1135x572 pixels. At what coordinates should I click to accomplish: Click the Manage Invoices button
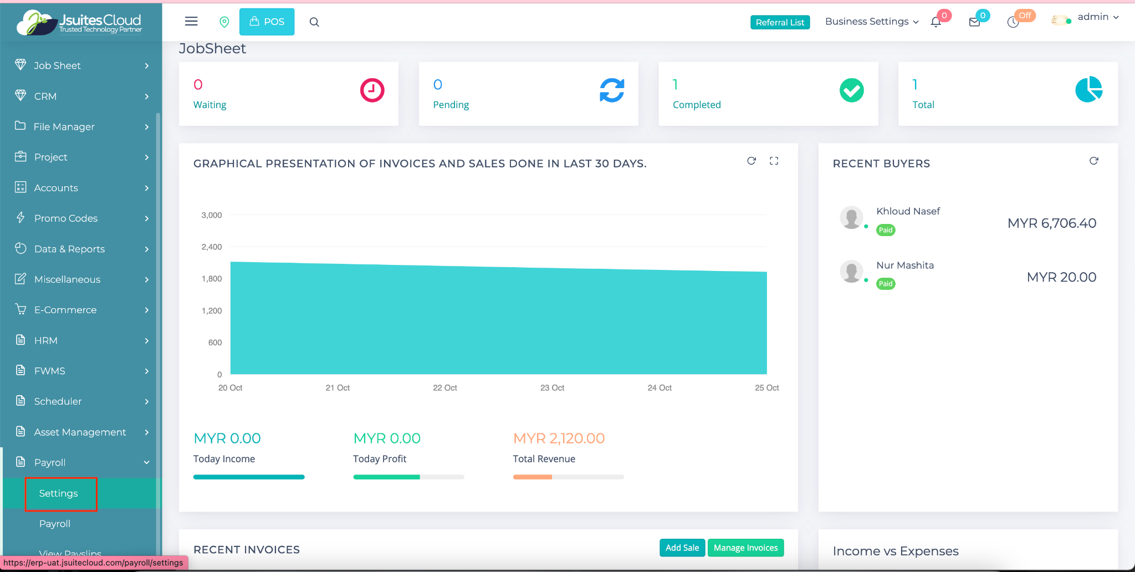pos(745,548)
